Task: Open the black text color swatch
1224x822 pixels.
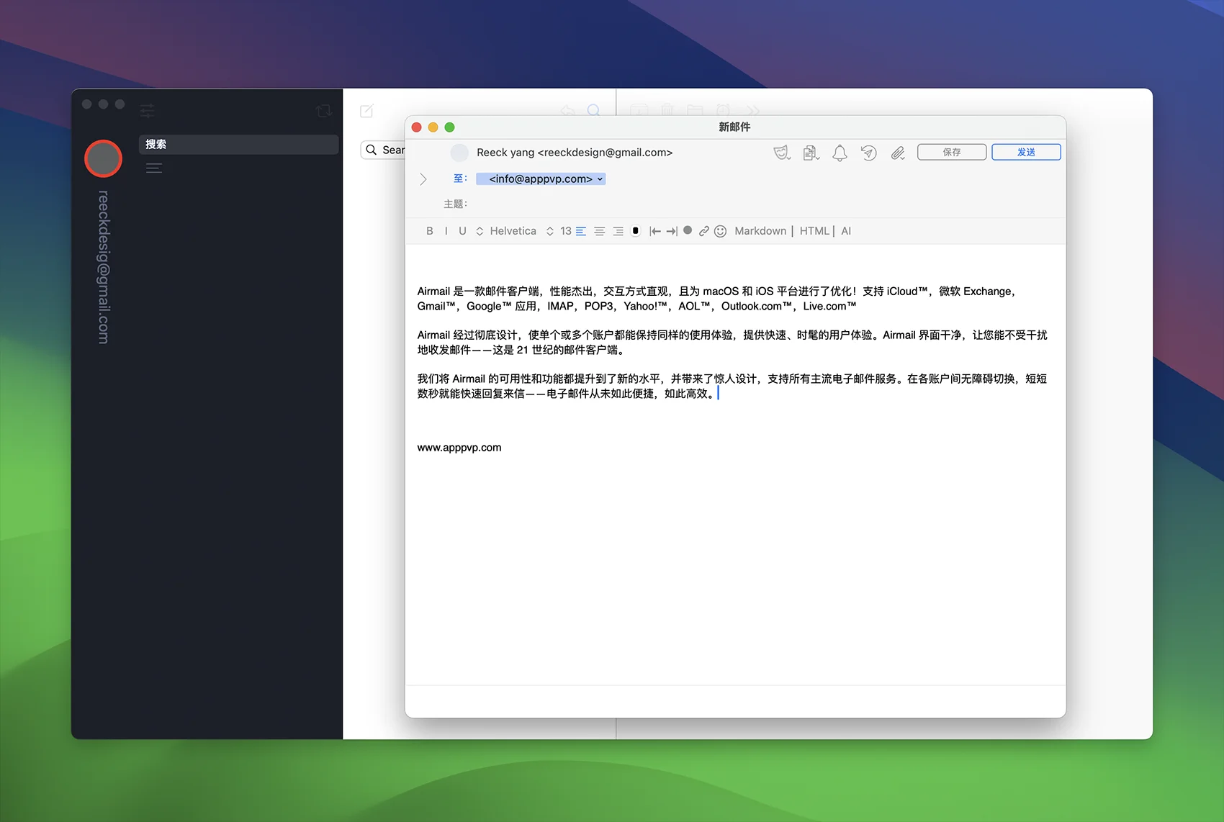Action: point(635,231)
